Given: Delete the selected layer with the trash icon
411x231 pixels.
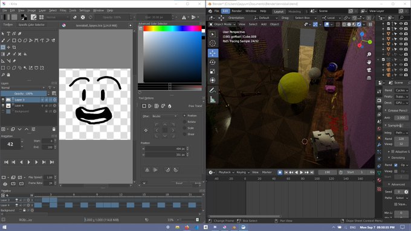Looking at the screenshot, I should coord(54,129).
